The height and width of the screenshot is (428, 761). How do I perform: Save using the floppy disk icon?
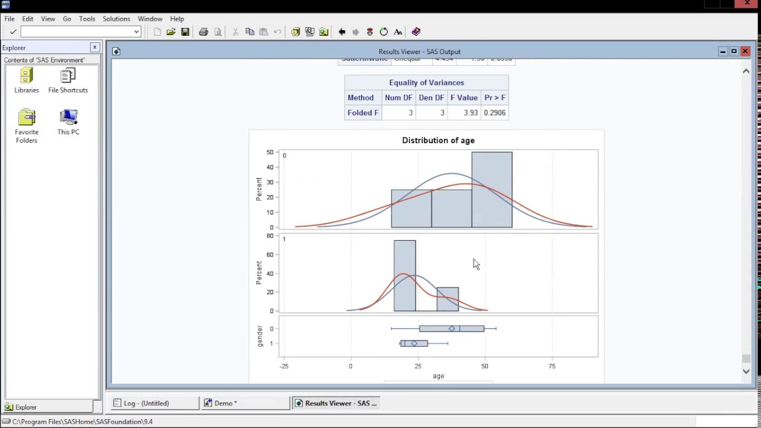click(x=185, y=32)
